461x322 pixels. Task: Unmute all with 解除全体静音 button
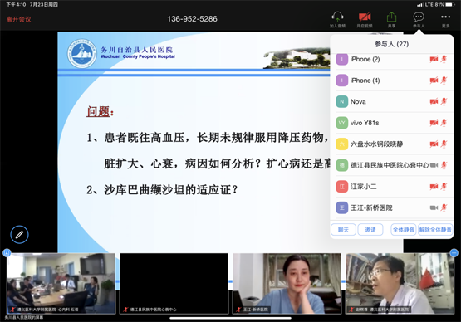pyautogui.click(x=434, y=230)
